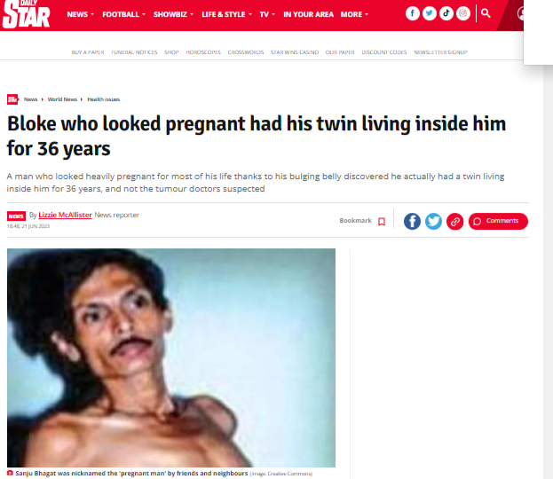This screenshot has width=553, height=479.
Task: Open Daily Star Facebook page in header
Action: pyautogui.click(x=412, y=13)
